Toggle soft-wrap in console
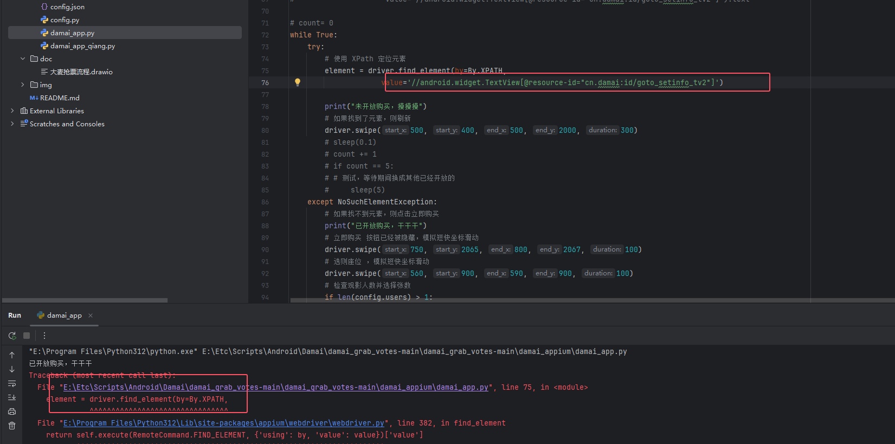This screenshot has height=444, width=895. (x=12, y=383)
